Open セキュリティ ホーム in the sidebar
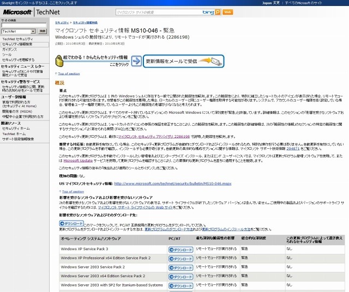The height and width of the screenshot is (292, 349). click(x=16, y=129)
